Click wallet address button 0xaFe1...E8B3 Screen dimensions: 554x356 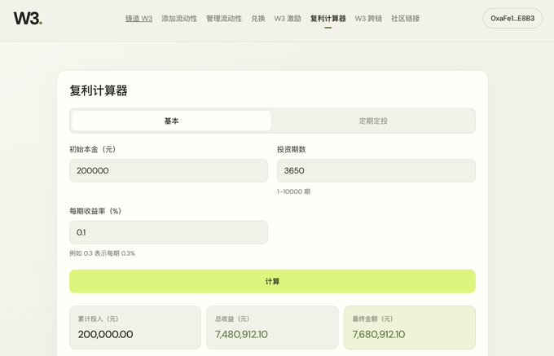[x=512, y=19]
